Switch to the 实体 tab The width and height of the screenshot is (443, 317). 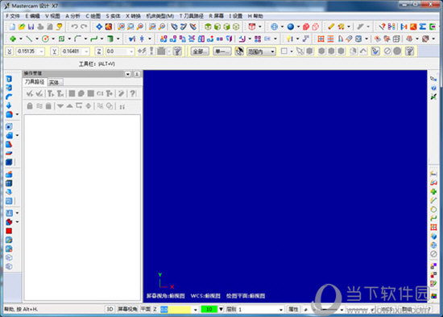pos(54,82)
